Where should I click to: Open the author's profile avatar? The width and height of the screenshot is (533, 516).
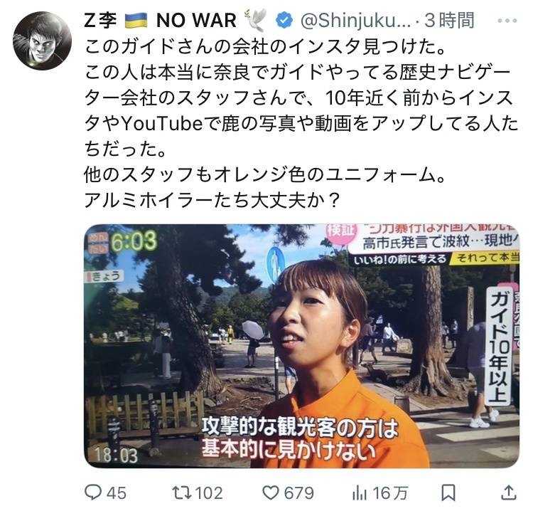[42, 41]
